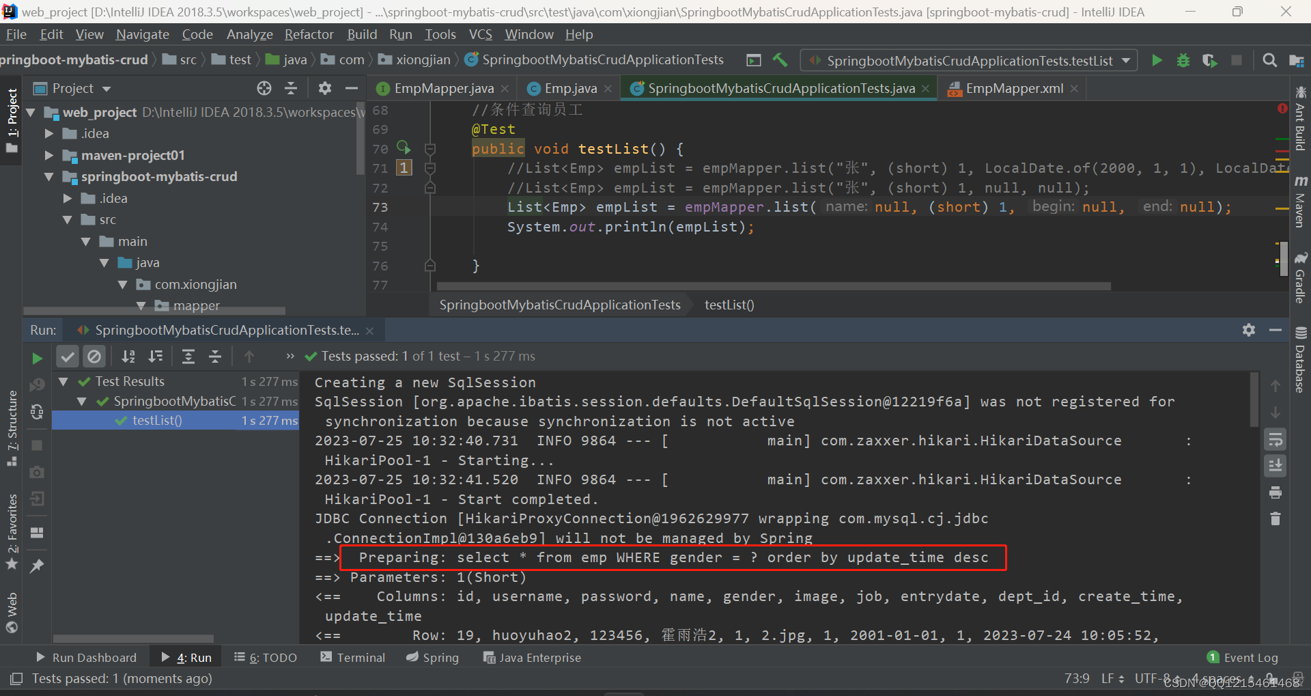Toggle auto-test rerun icon in Run panel
Screen dimensions: 1311x696
(x=37, y=412)
